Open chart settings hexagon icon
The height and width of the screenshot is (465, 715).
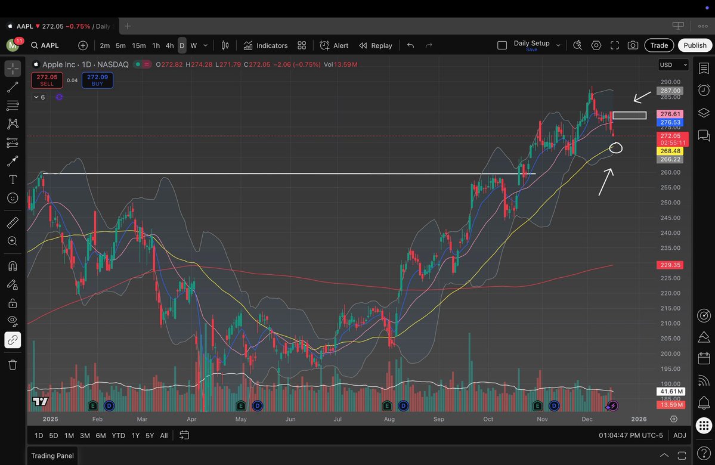(x=596, y=45)
